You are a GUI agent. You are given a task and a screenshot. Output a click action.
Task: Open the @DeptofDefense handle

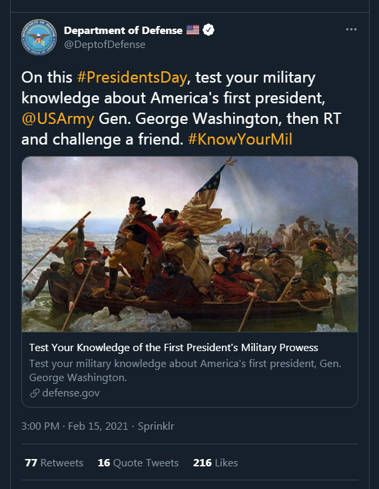(105, 45)
